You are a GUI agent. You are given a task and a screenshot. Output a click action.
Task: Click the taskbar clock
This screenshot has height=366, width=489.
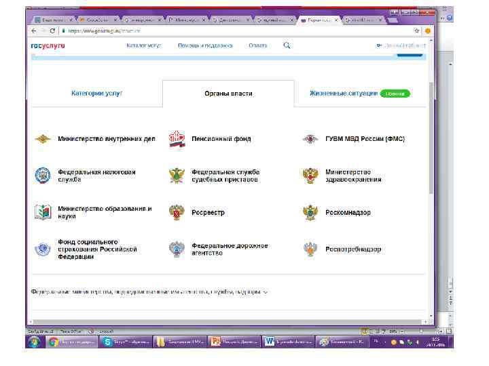coord(436,342)
